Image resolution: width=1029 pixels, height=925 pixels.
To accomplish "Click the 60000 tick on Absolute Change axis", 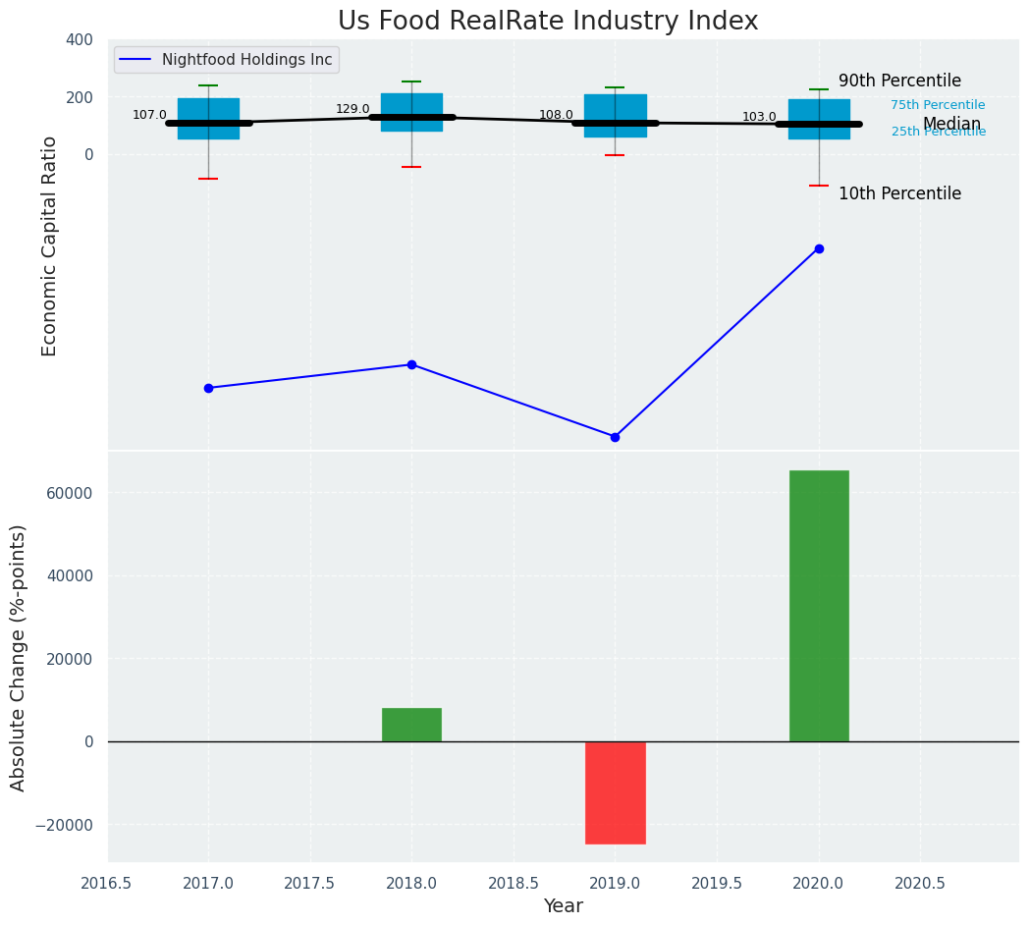I will coord(75,493).
